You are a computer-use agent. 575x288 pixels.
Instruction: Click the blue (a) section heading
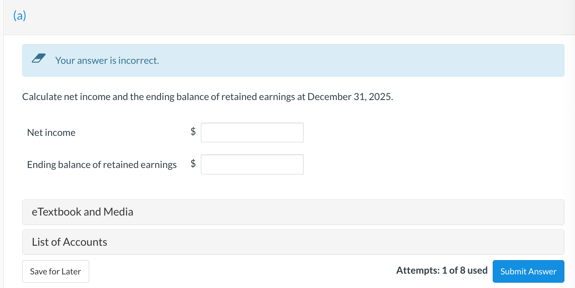[20, 15]
